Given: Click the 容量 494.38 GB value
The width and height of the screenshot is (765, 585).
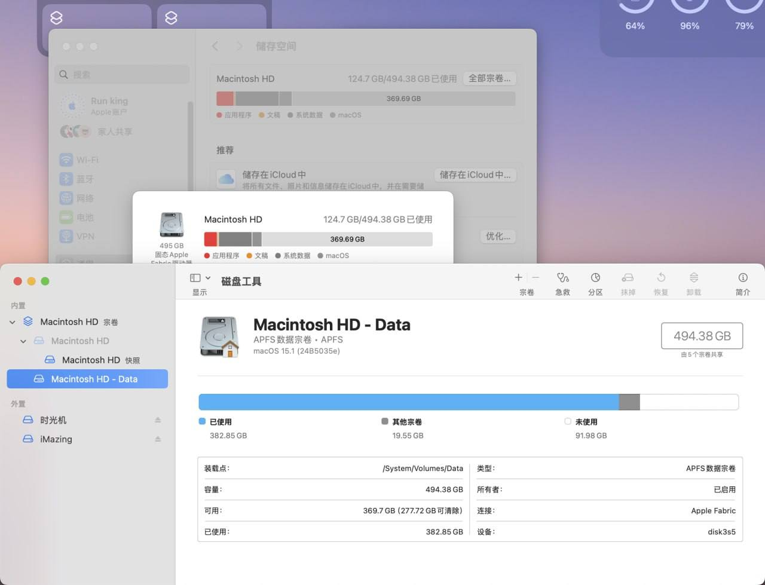Looking at the screenshot, I should coord(444,489).
